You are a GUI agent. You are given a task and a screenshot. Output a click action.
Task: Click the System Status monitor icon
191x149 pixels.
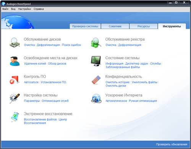(x=96, y=61)
